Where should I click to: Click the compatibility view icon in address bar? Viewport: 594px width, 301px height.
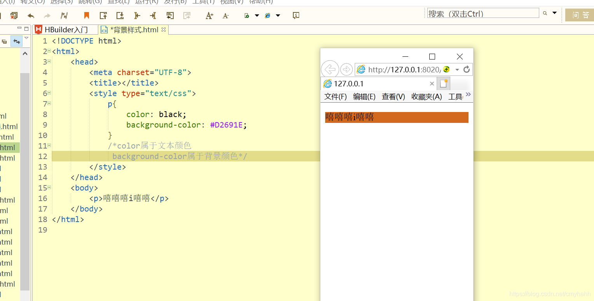446,69
